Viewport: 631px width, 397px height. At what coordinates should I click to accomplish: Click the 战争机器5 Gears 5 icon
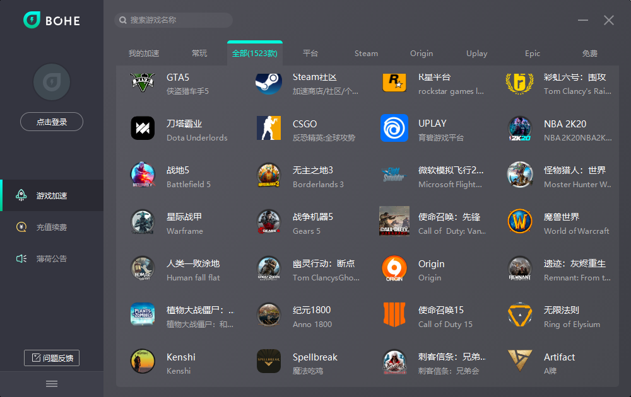(x=268, y=221)
